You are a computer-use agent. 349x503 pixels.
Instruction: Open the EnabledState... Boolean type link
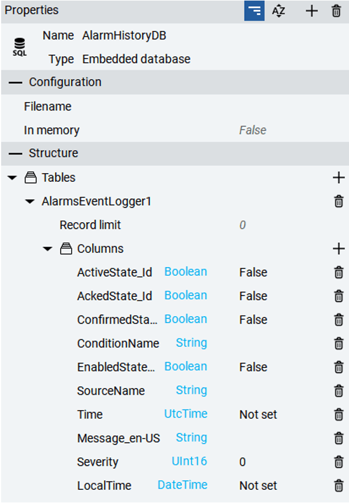186,367
